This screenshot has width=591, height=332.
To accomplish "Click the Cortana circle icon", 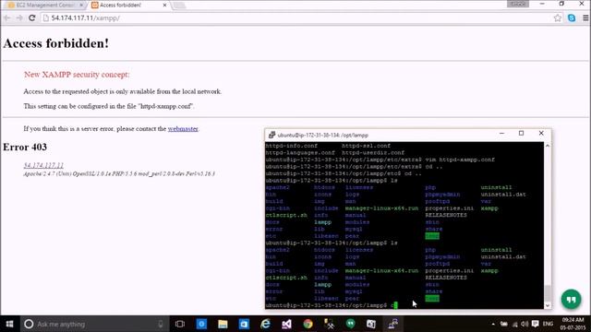I will (x=29, y=324).
